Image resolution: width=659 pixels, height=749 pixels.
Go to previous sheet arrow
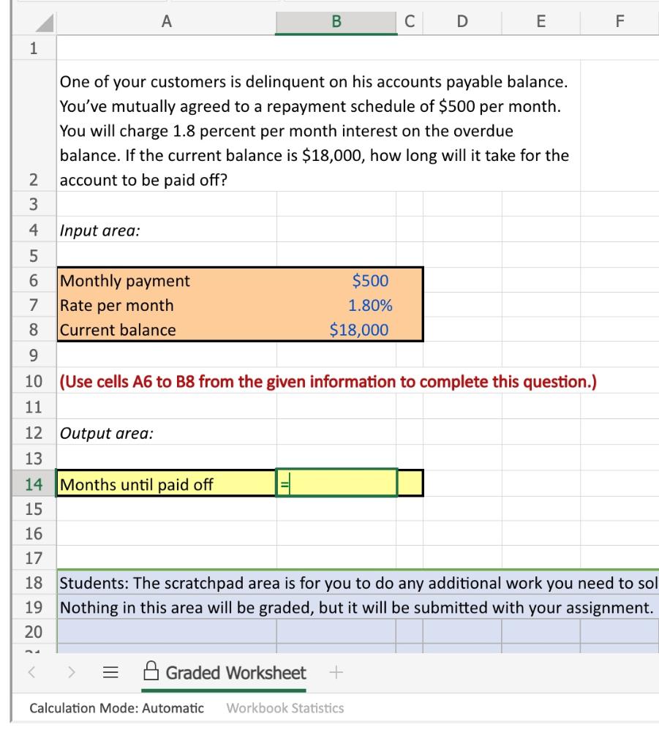click(32, 673)
